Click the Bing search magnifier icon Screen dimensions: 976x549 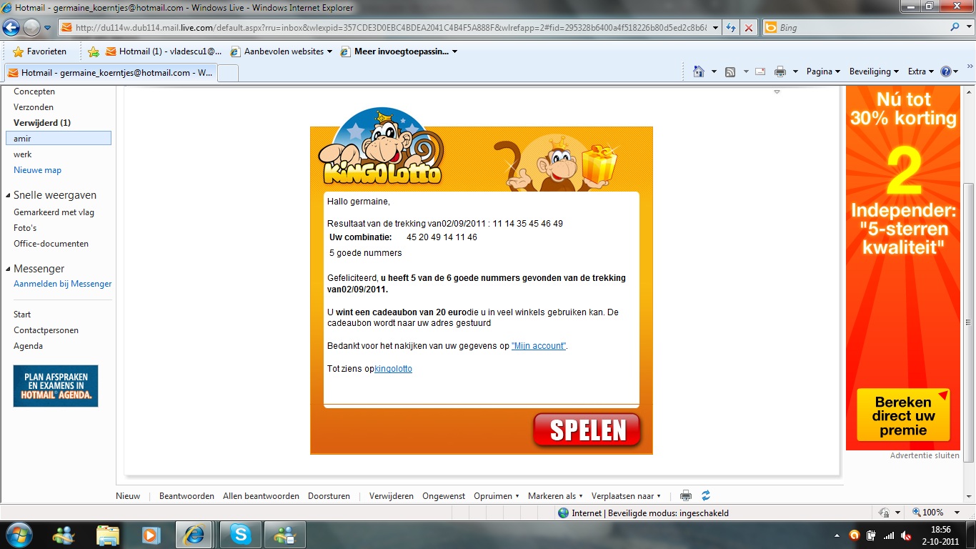click(955, 28)
